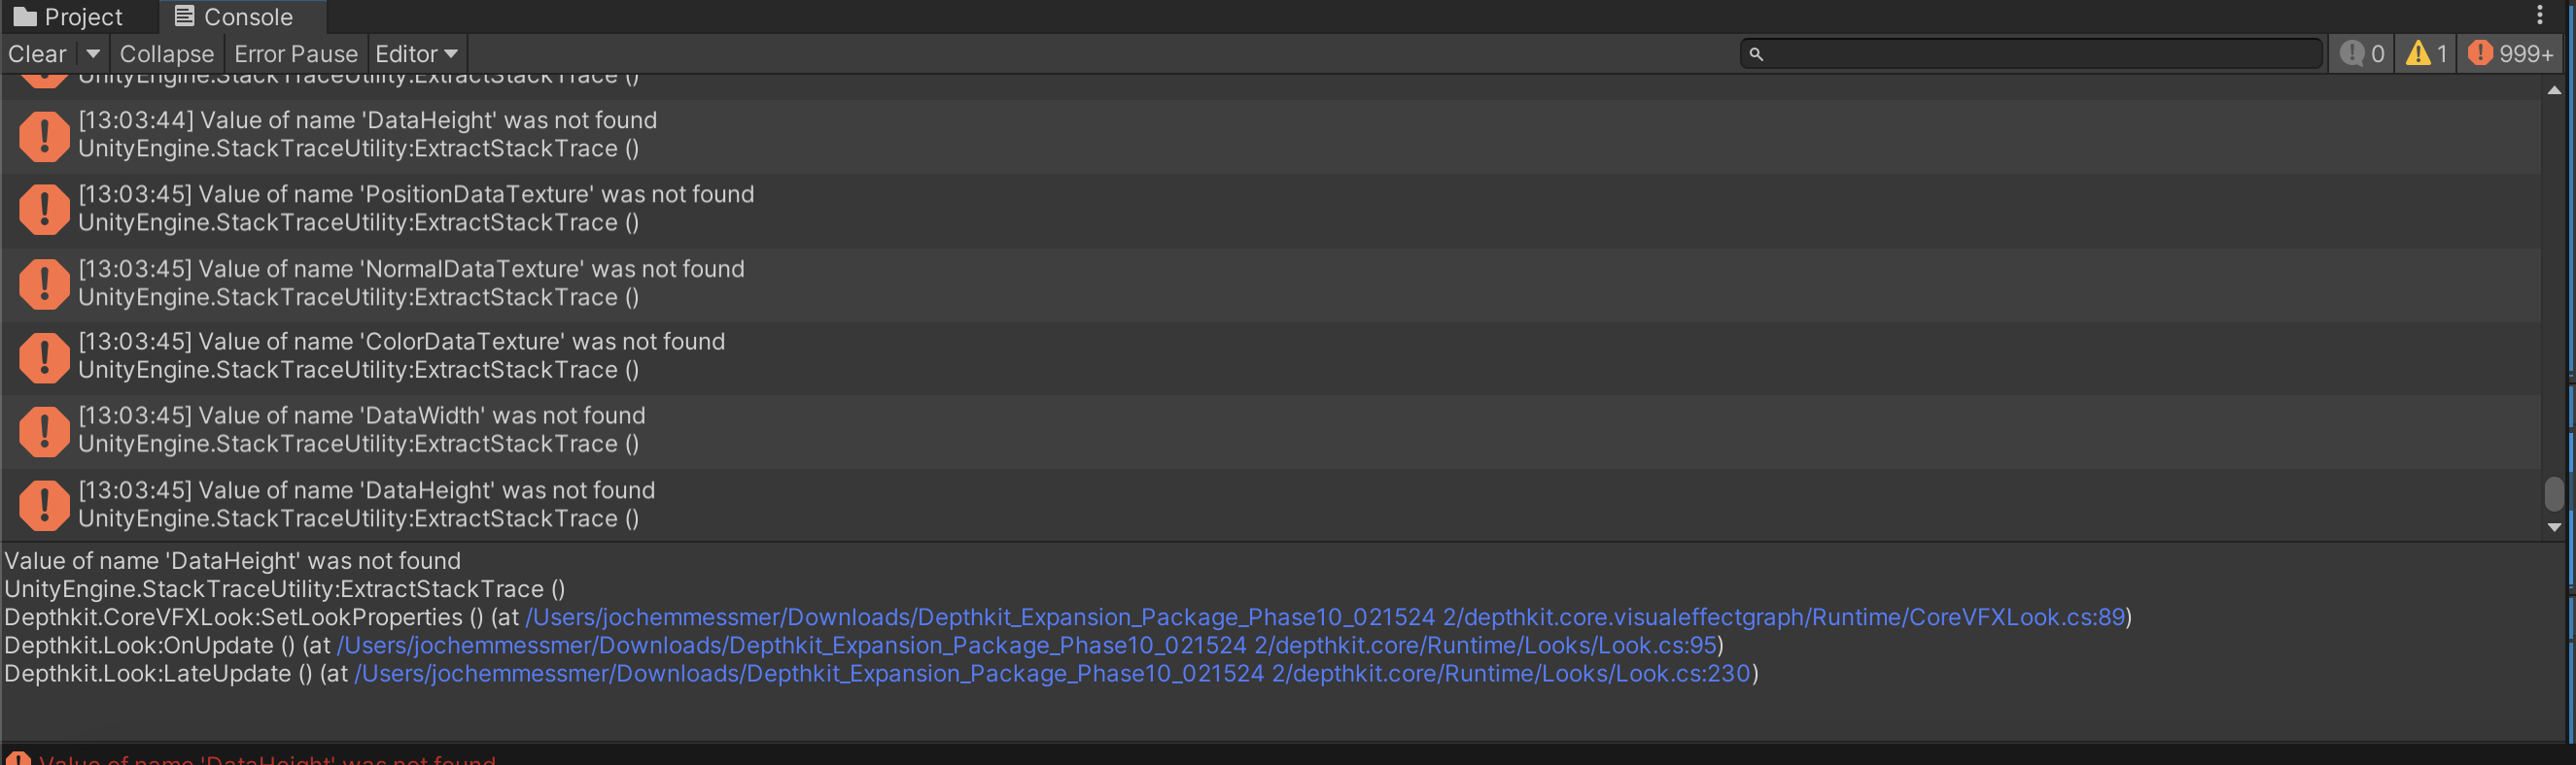Click the search magnifier icon
Screen dimensions: 2576x765
point(1756,54)
